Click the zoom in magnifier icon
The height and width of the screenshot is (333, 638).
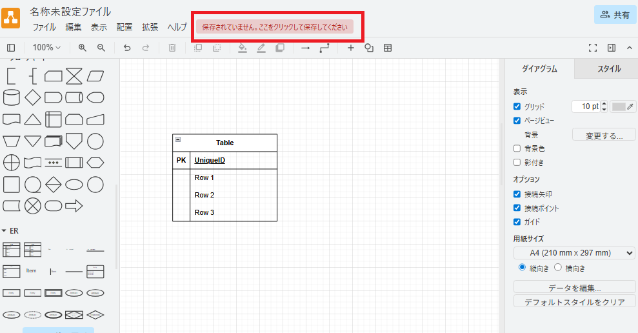pos(82,48)
